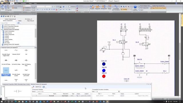Open the font name dropdown
The image size is (183, 103).
pos(41,7)
